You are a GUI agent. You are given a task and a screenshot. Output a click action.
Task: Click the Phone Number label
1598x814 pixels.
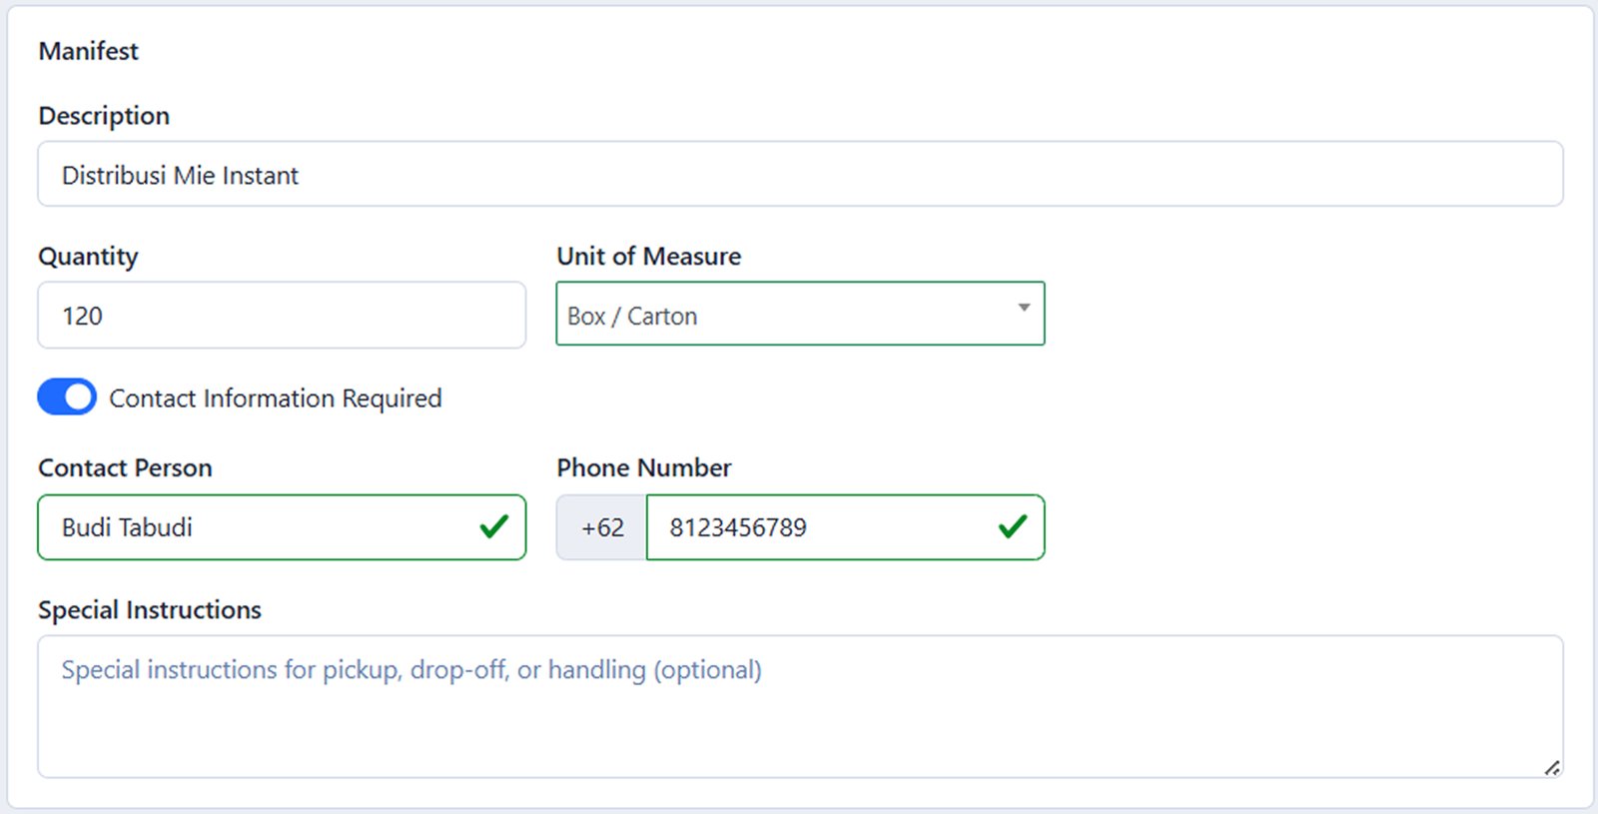[x=643, y=468]
